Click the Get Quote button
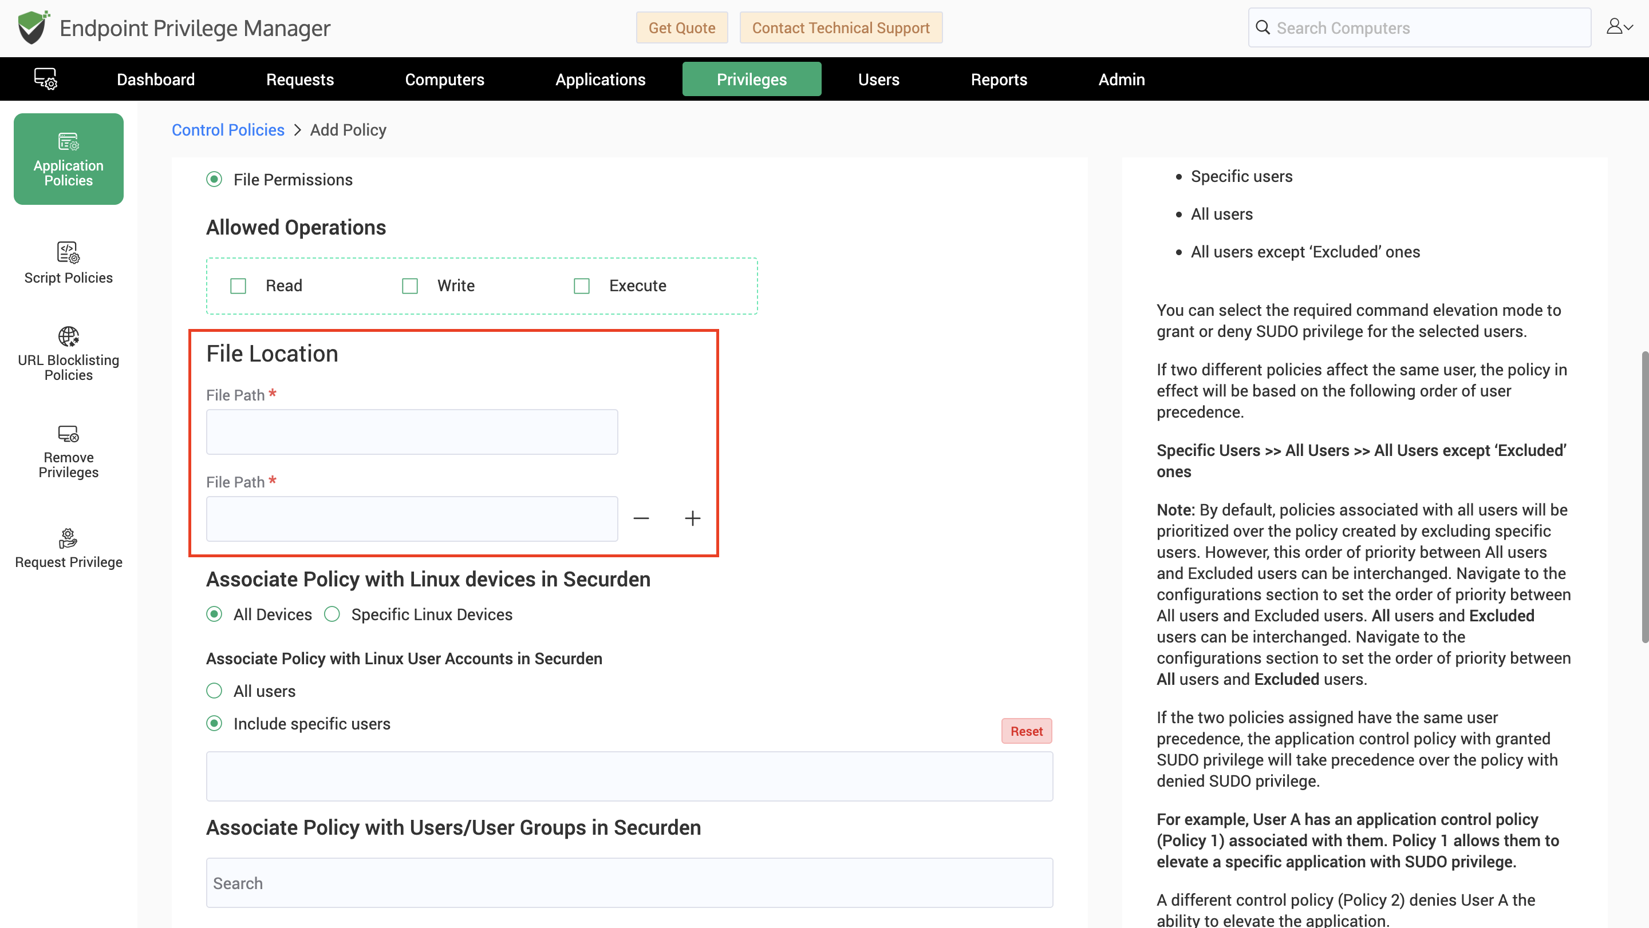 [682, 27]
